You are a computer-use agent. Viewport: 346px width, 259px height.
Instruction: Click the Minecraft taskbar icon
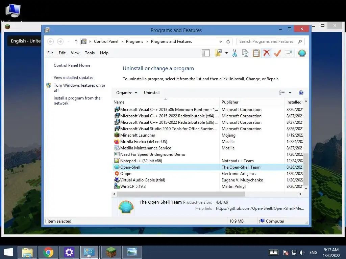click(111, 252)
